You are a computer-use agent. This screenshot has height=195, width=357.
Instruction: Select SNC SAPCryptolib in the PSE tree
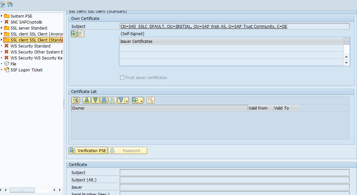26,22
